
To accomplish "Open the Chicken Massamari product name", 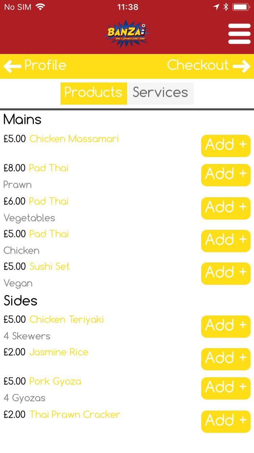I will coord(74,139).
